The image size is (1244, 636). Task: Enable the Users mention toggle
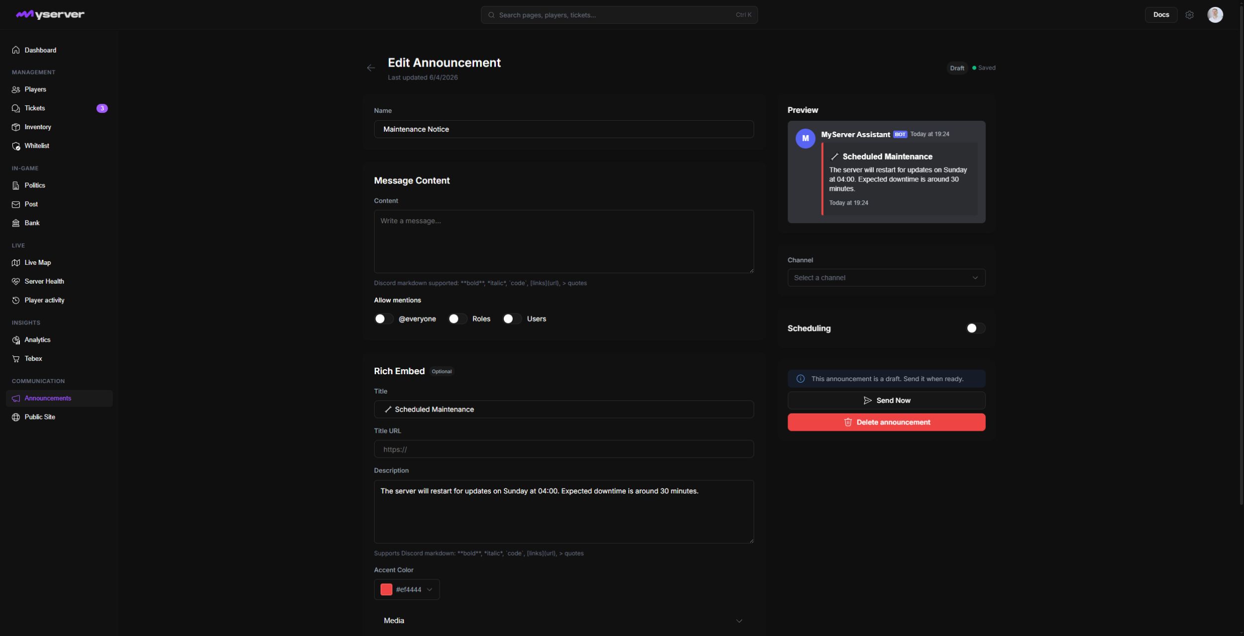tap(512, 319)
